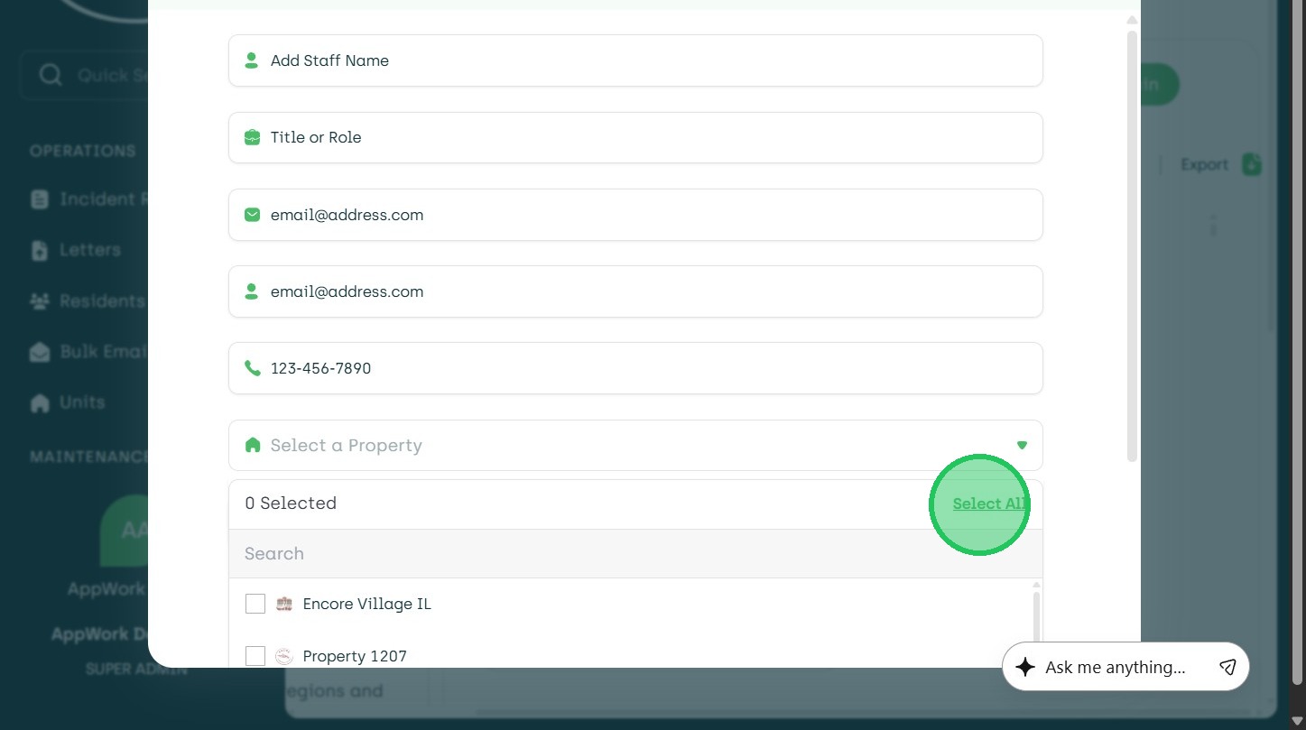The image size is (1306, 730).
Task: Click the scroll-up arrow of modal scrollbar
Action: click(1132, 20)
